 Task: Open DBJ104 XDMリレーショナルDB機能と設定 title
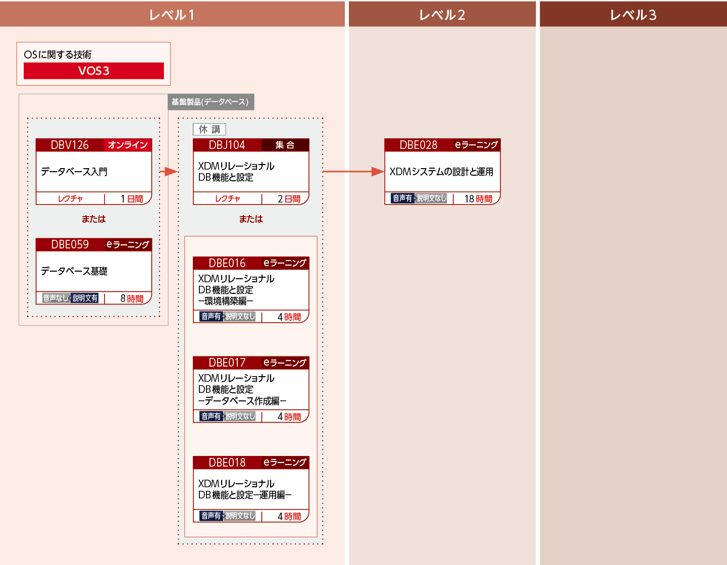coord(236,172)
